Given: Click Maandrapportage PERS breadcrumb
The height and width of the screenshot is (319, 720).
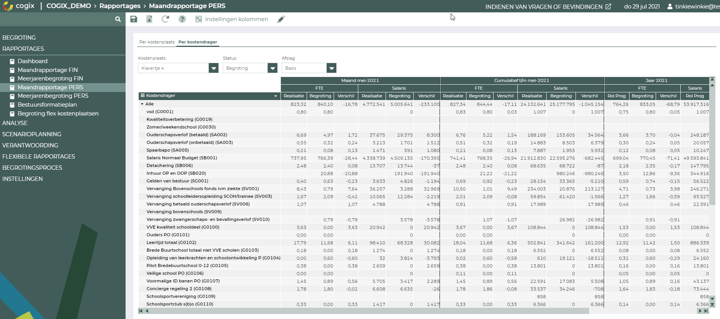Looking at the screenshot, I should coord(187,6).
